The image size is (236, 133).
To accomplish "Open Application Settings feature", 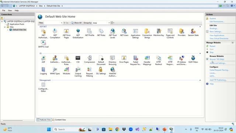I will click(135, 34).
